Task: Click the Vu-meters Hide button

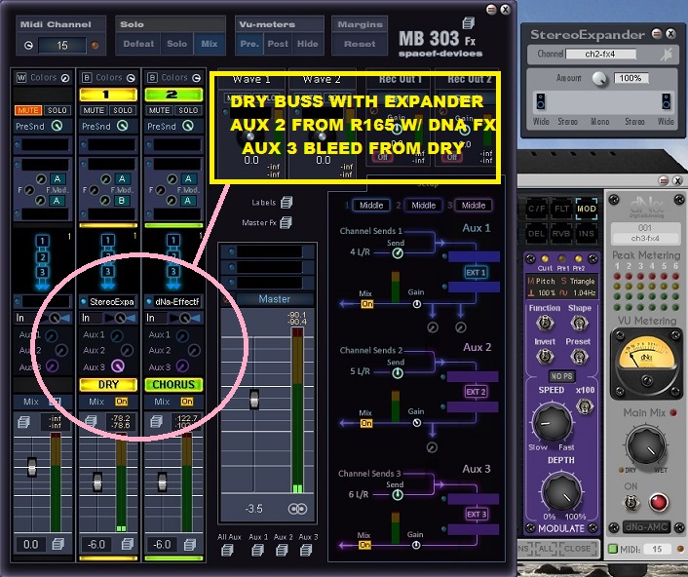Action: click(308, 44)
